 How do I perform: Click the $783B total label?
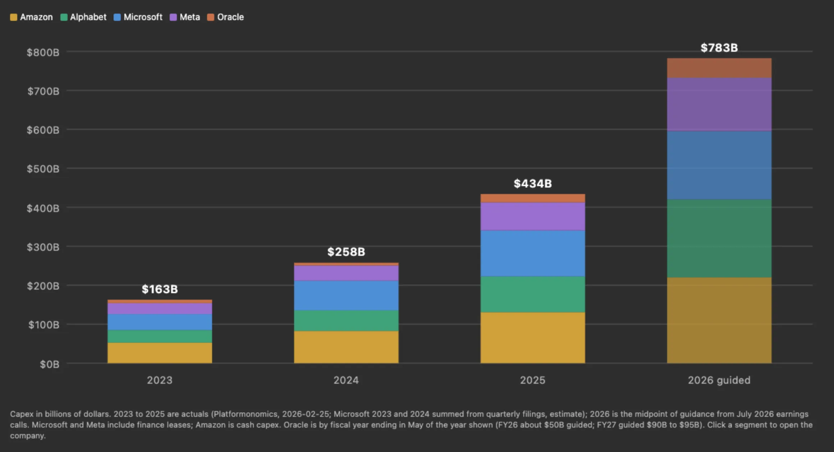[719, 48]
